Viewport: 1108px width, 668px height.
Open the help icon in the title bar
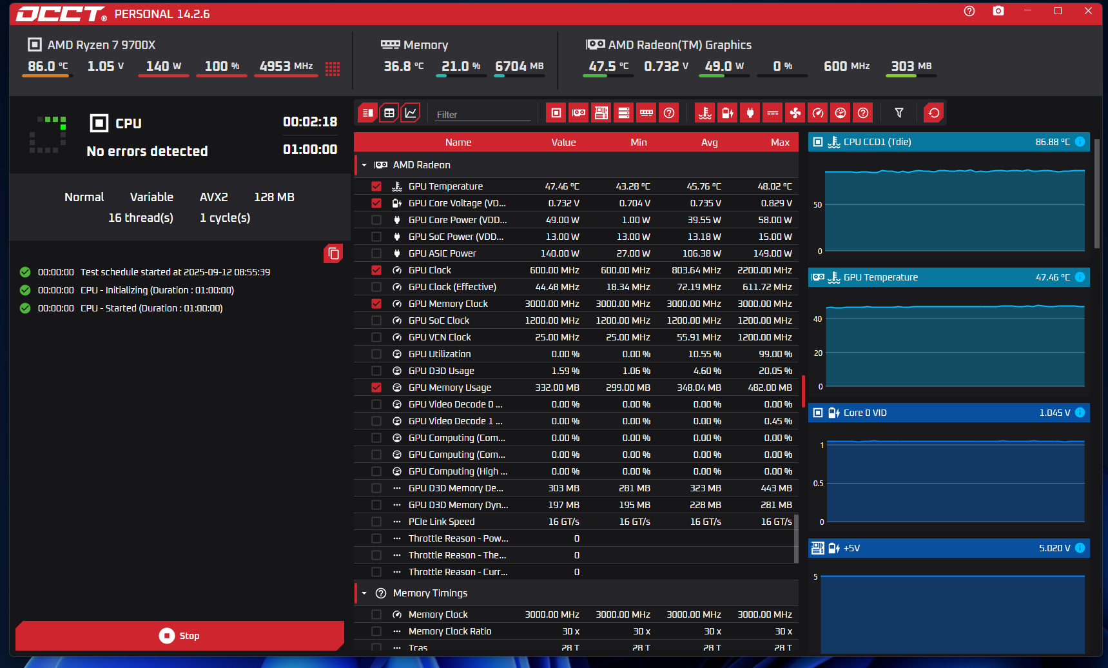pyautogui.click(x=969, y=11)
